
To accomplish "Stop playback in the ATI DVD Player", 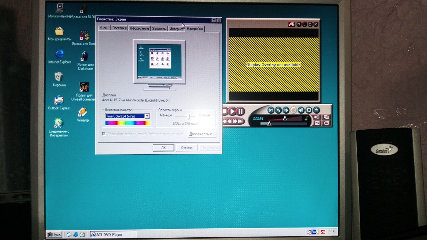I will [224, 111].
